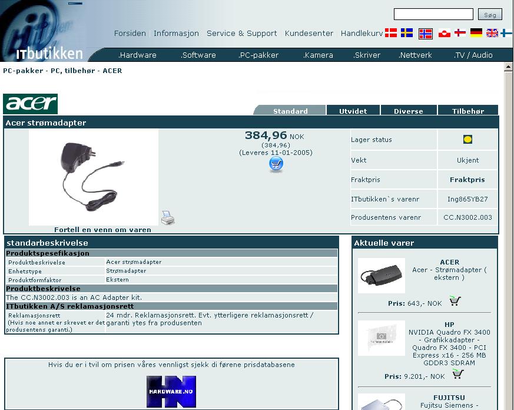Click the printer icon to print page
The width and height of the screenshot is (514, 410).
(x=168, y=218)
